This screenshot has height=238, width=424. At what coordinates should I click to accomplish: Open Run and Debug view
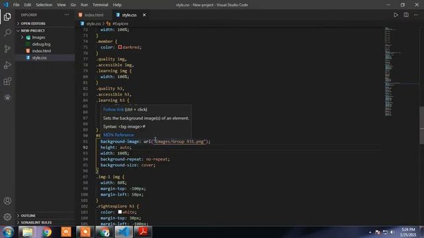(x=7, y=65)
